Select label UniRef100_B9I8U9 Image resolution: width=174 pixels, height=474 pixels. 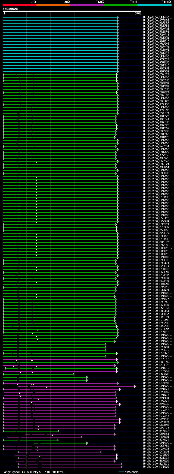(156, 38)
